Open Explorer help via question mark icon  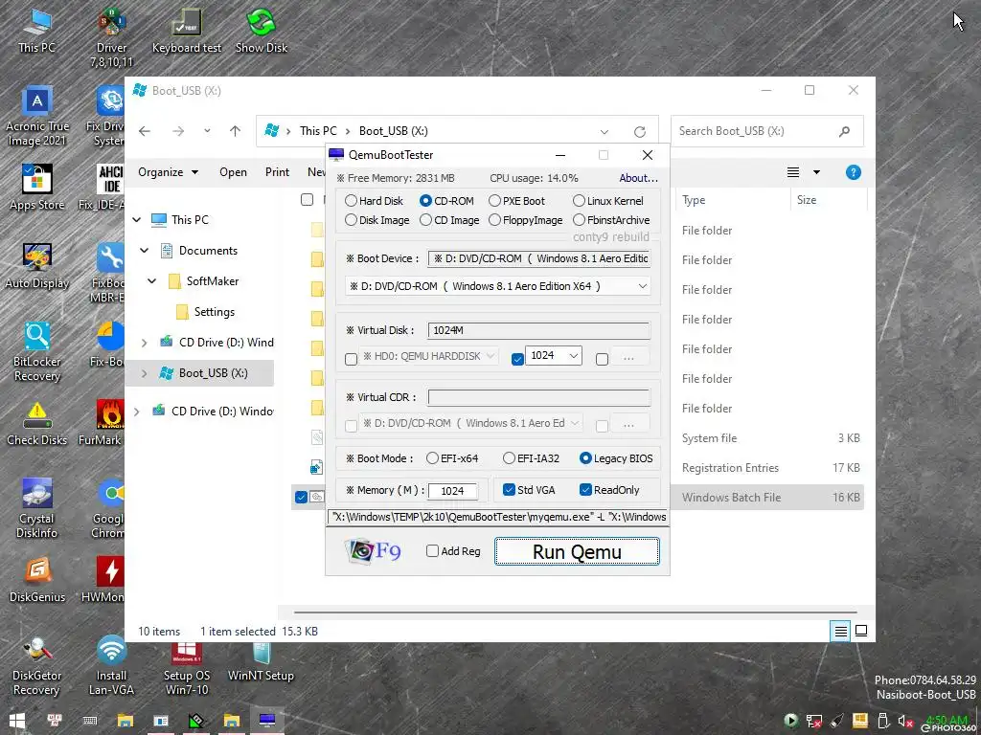[x=853, y=172]
